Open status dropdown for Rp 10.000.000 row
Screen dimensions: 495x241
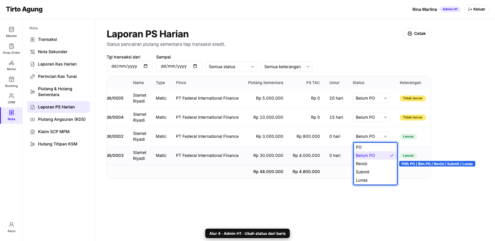point(371,117)
